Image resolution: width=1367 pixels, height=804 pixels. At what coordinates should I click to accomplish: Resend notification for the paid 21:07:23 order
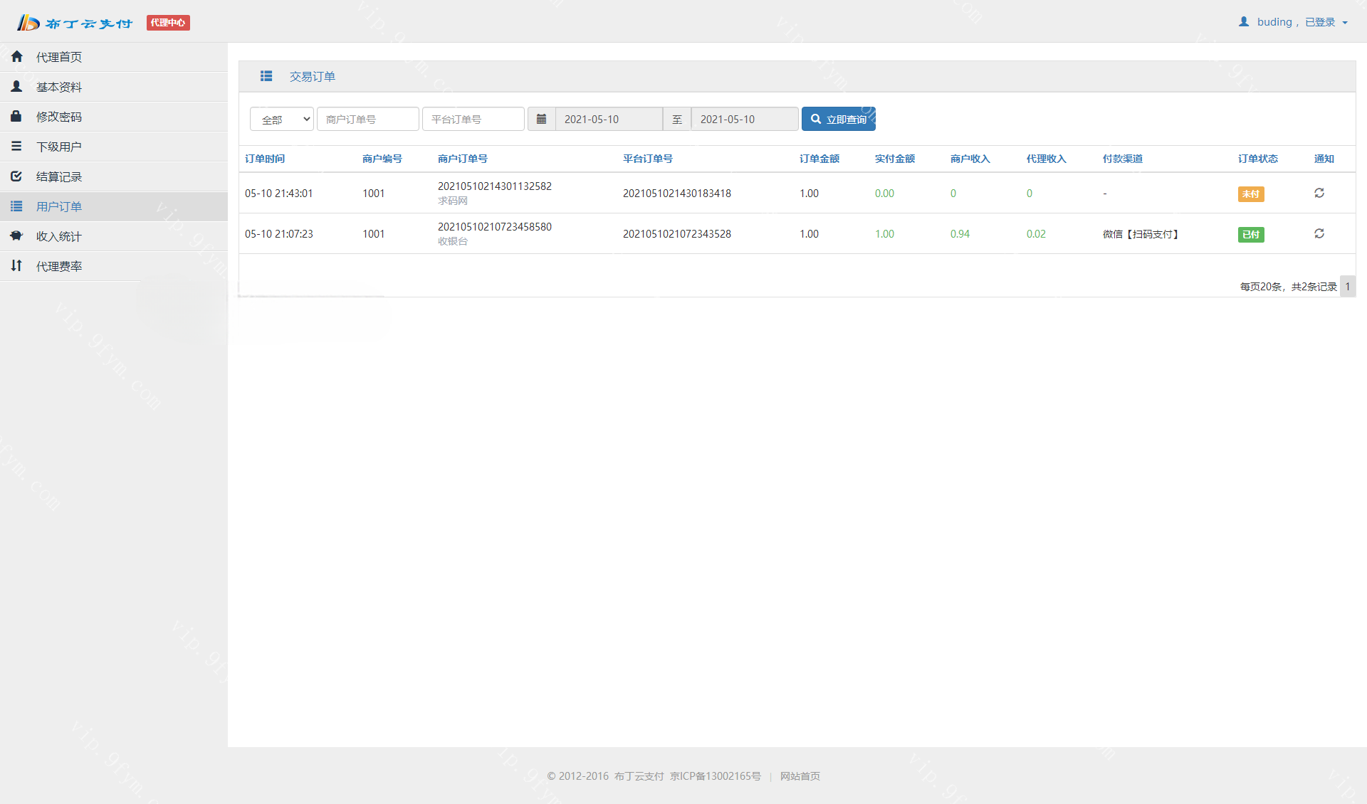coord(1319,233)
